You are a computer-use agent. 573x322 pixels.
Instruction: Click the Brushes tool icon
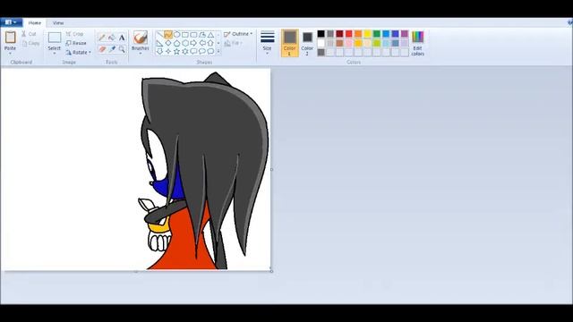tap(141, 38)
